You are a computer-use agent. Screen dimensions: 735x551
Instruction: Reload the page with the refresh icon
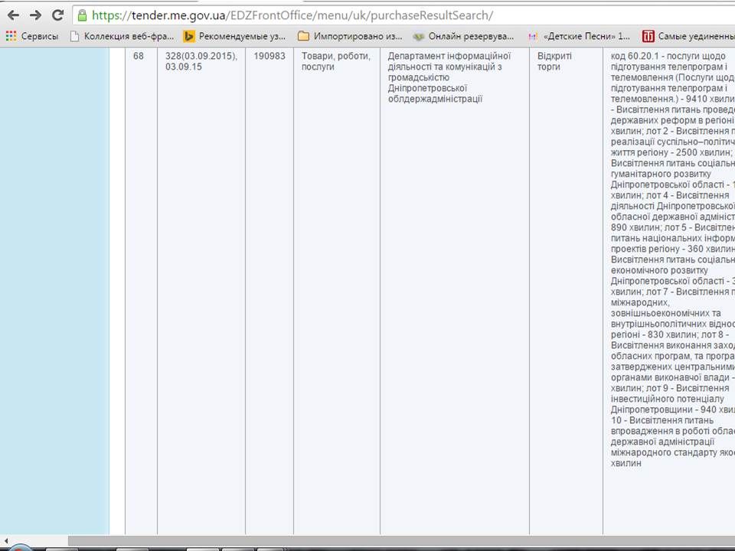(x=57, y=15)
